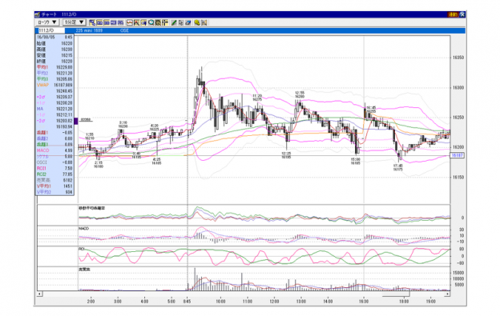The width and height of the screenshot is (500, 316).
Task: Choose the green pencil drawing tool
Action: click(173, 22)
